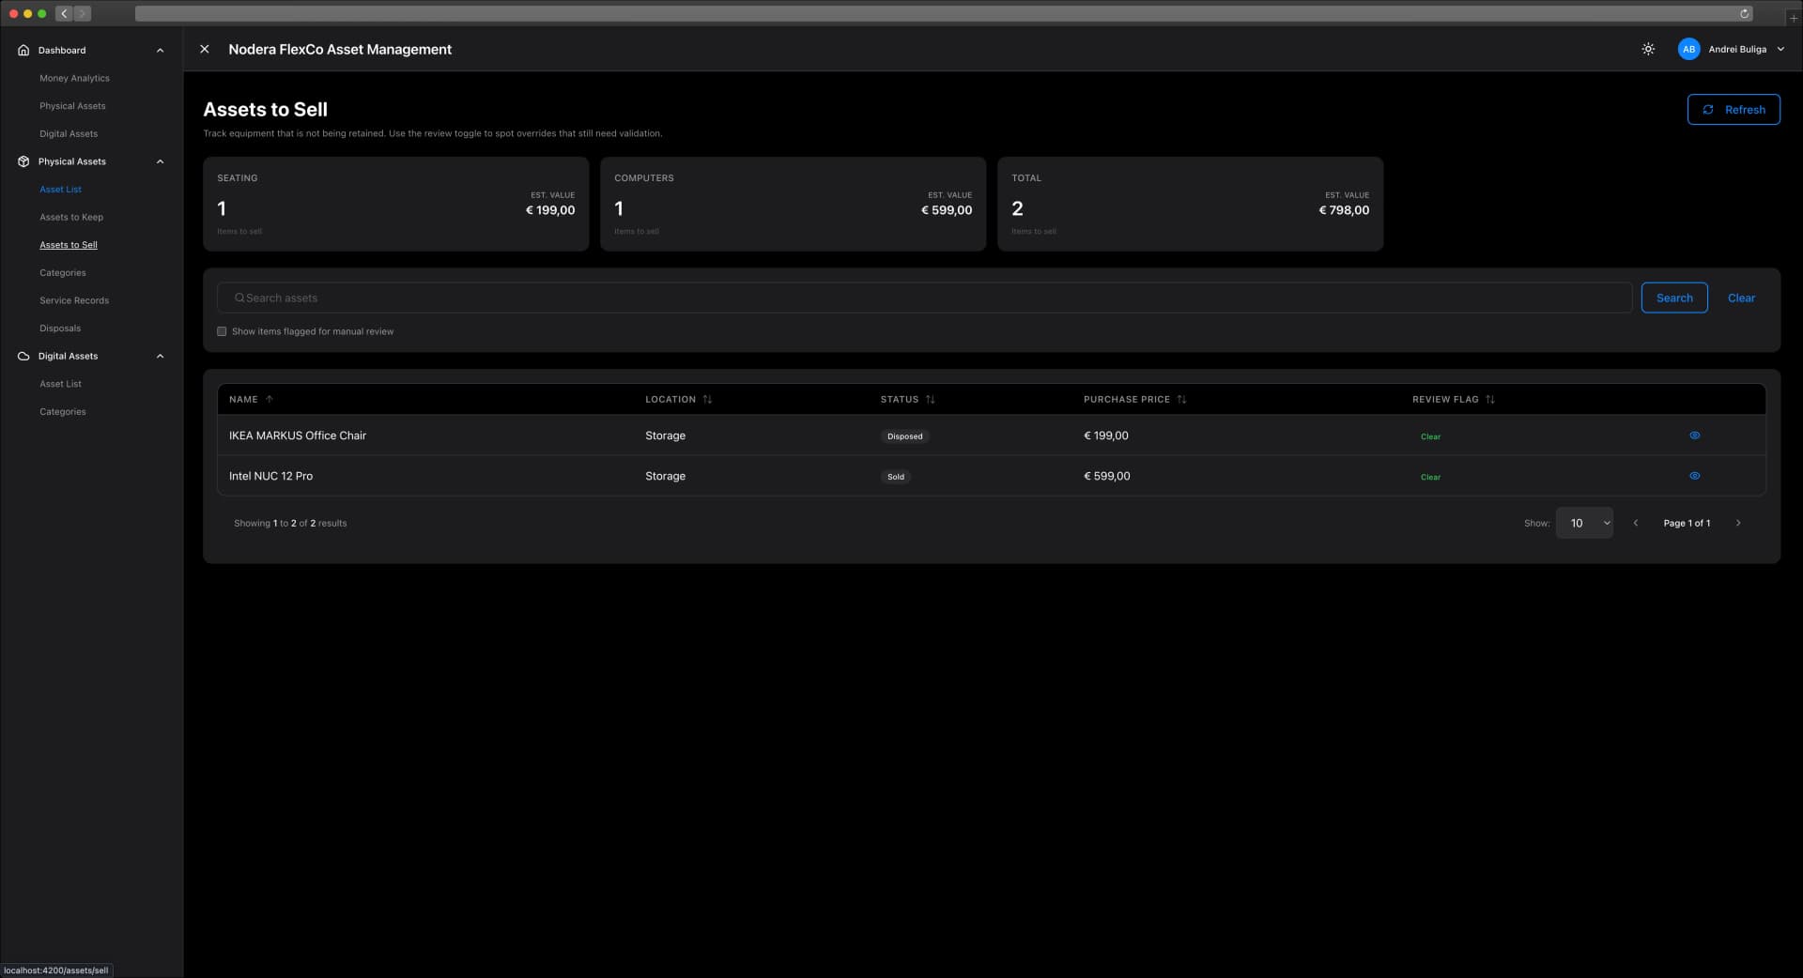Click the Assets to Sell heading
This screenshot has width=1803, height=978.
click(266, 109)
